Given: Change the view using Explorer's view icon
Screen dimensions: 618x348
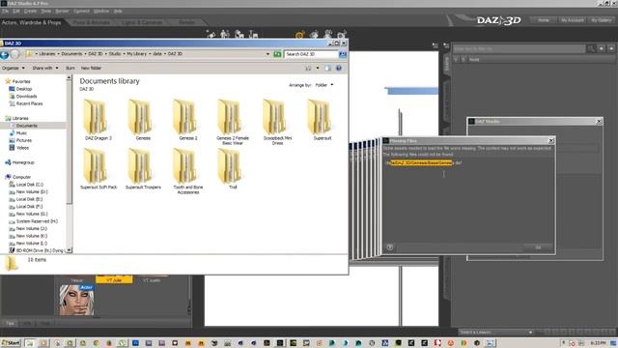Looking at the screenshot, I should point(308,69).
